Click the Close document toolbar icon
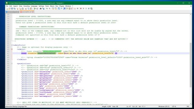 tap(17, 9)
